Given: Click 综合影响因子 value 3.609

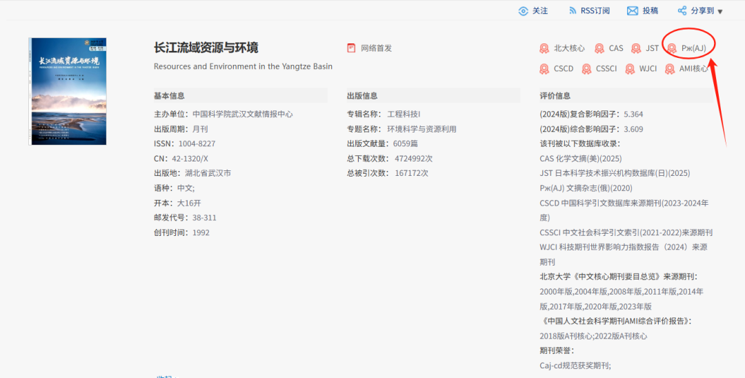Looking at the screenshot, I should coord(633,129).
